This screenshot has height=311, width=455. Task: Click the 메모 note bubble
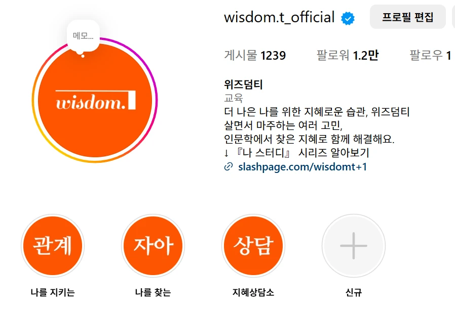[x=83, y=36]
